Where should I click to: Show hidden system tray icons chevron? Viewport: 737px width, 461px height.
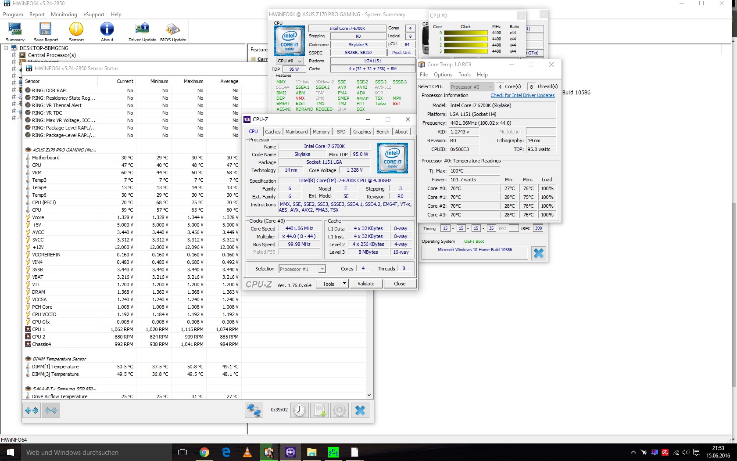(633, 452)
